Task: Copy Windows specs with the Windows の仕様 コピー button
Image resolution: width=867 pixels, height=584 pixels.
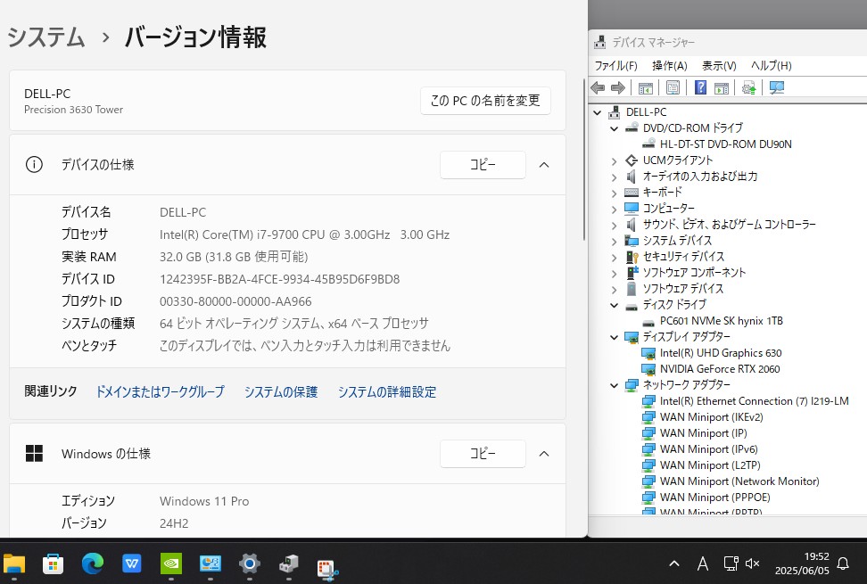Action: (x=483, y=454)
